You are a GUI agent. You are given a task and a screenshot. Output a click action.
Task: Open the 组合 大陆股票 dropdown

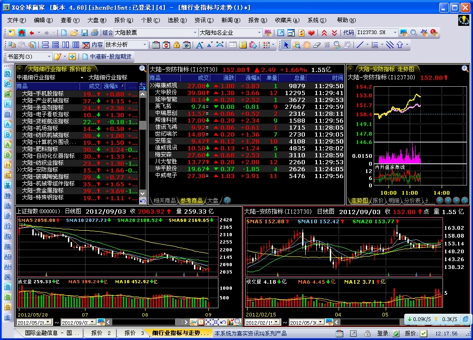(x=195, y=33)
